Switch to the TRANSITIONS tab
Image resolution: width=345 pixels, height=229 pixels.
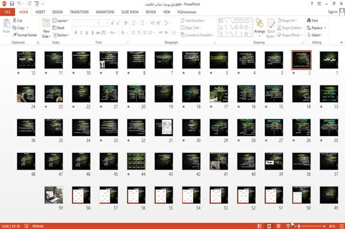79,12
